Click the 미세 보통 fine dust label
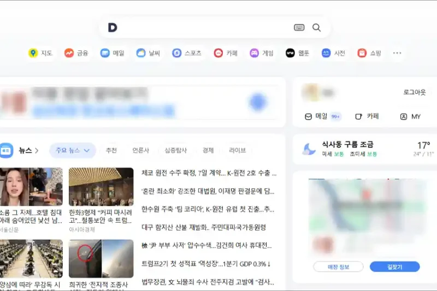437x291 pixels. pos(333,154)
